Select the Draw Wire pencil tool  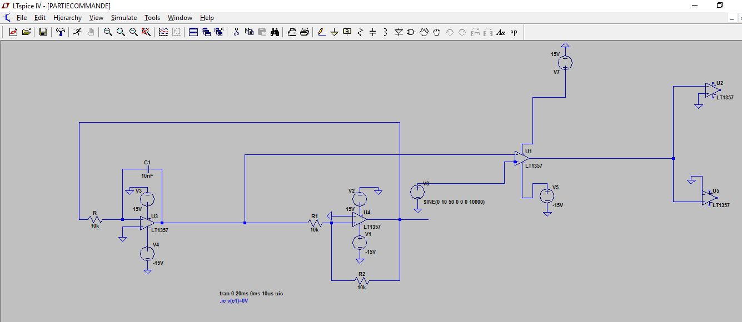(x=321, y=32)
